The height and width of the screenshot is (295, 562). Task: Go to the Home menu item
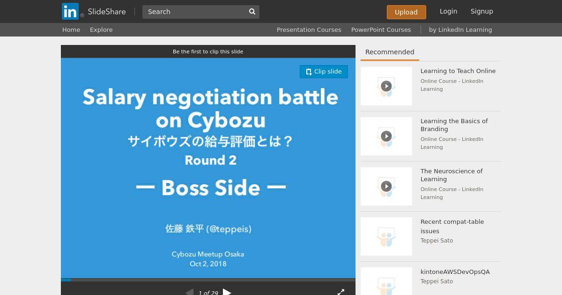pos(71,29)
